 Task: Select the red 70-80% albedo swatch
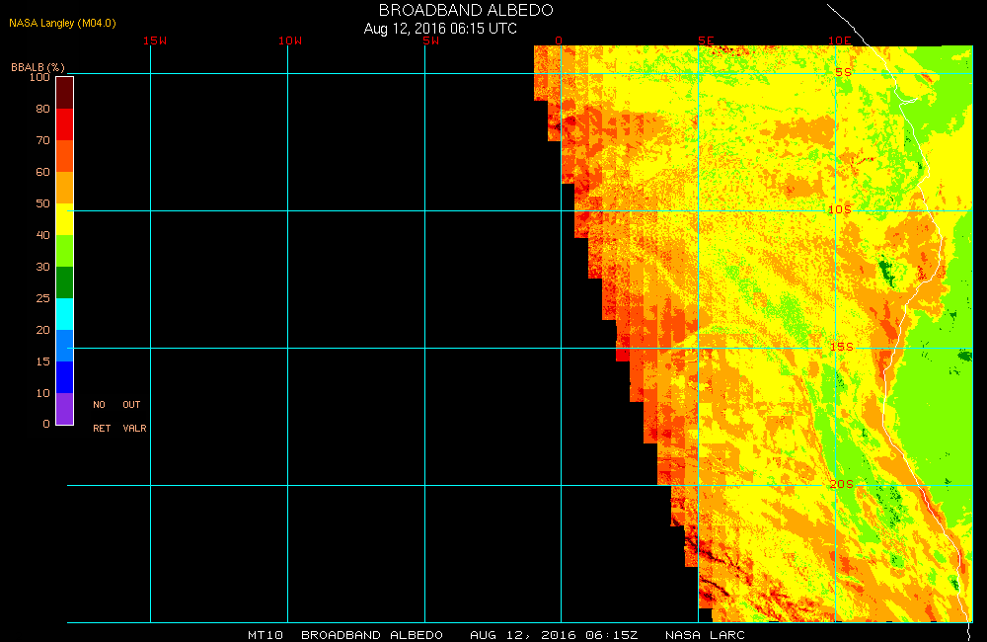(64, 124)
